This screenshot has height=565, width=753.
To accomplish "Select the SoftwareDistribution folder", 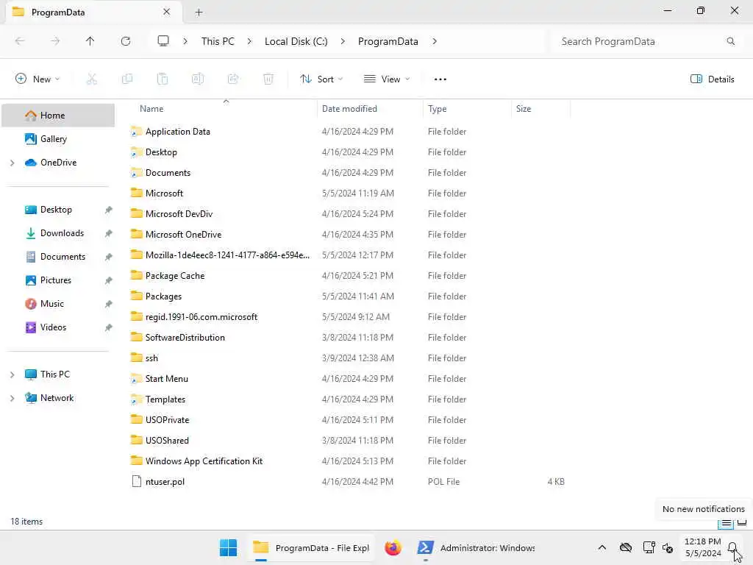I will [185, 337].
